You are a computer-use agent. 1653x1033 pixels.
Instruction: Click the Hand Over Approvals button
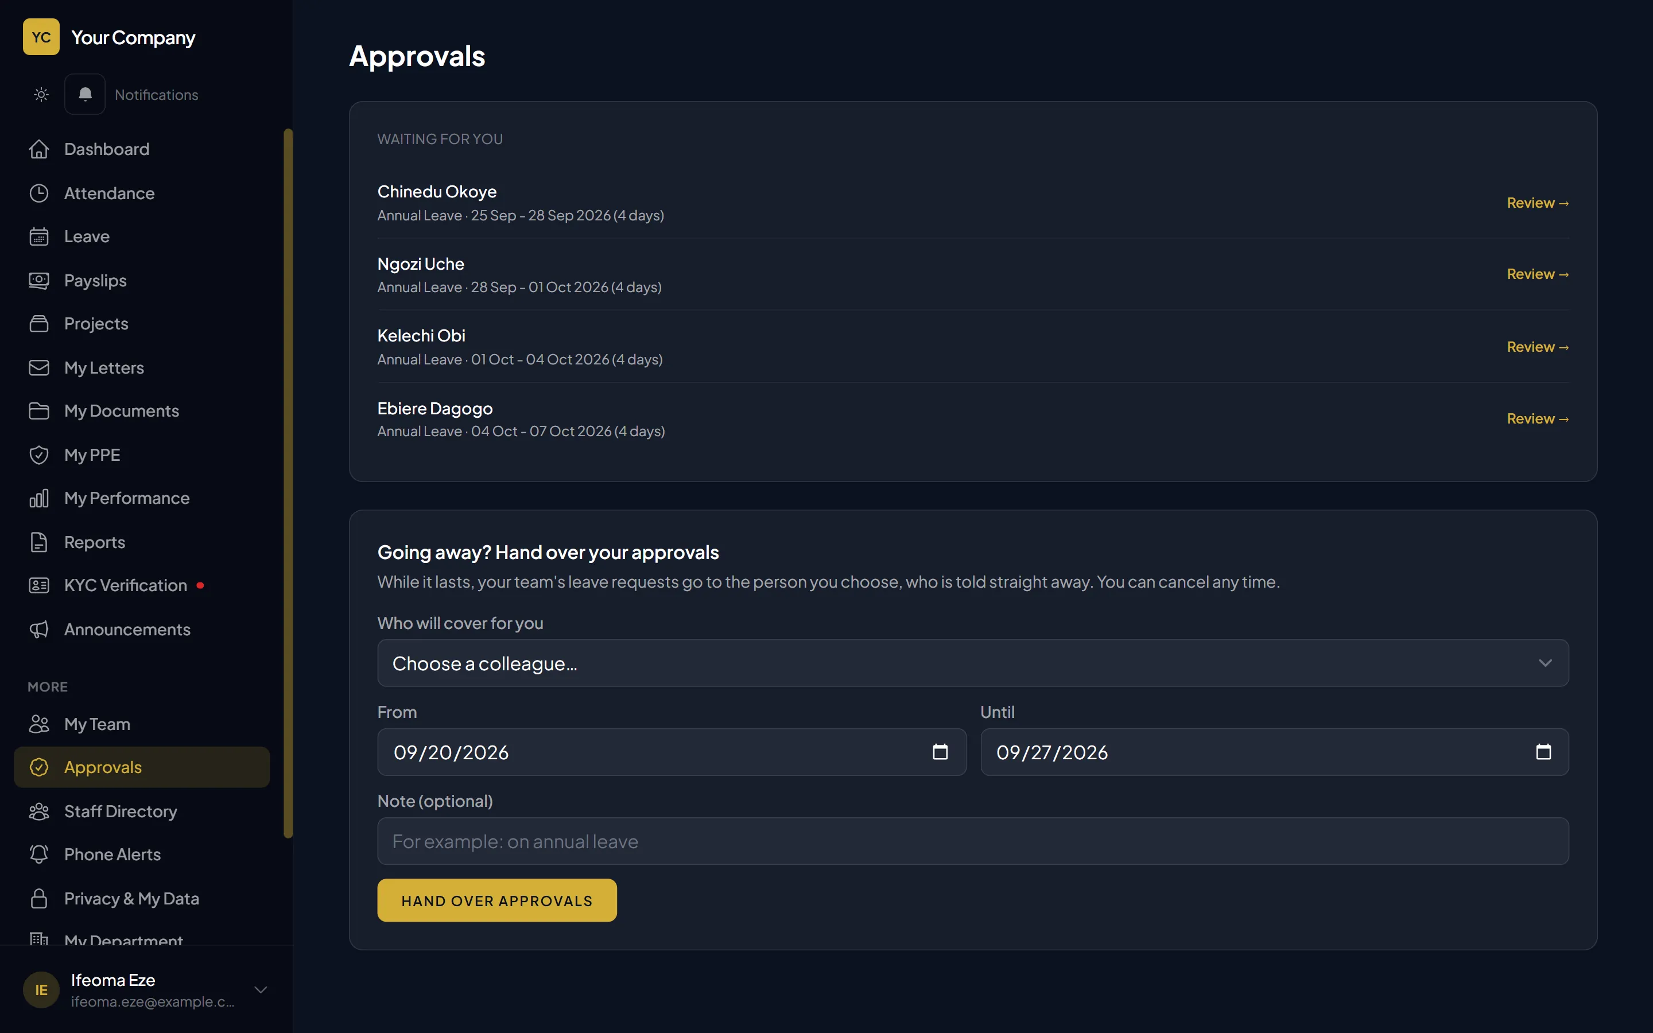[496, 900]
